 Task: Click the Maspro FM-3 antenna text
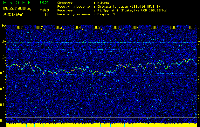point(108,14)
